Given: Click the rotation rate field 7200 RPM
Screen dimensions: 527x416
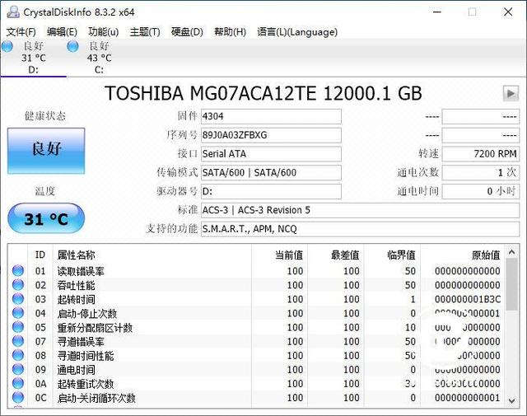Looking at the screenshot, I should coord(481,154).
